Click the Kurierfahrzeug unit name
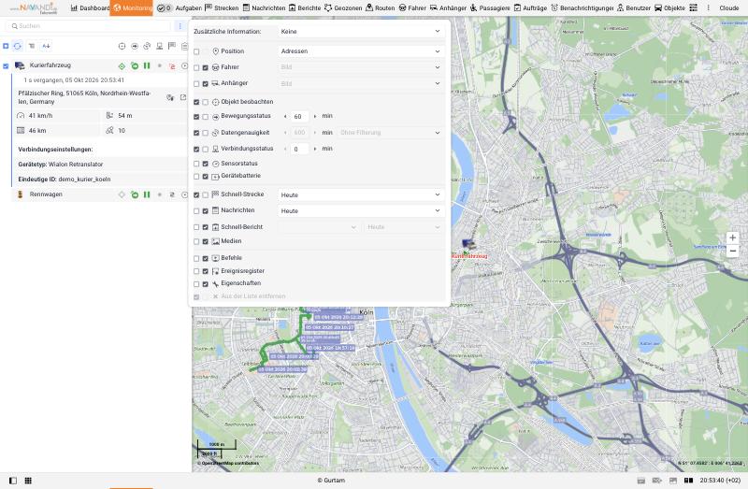748x489 pixels. tap(50, 65)
